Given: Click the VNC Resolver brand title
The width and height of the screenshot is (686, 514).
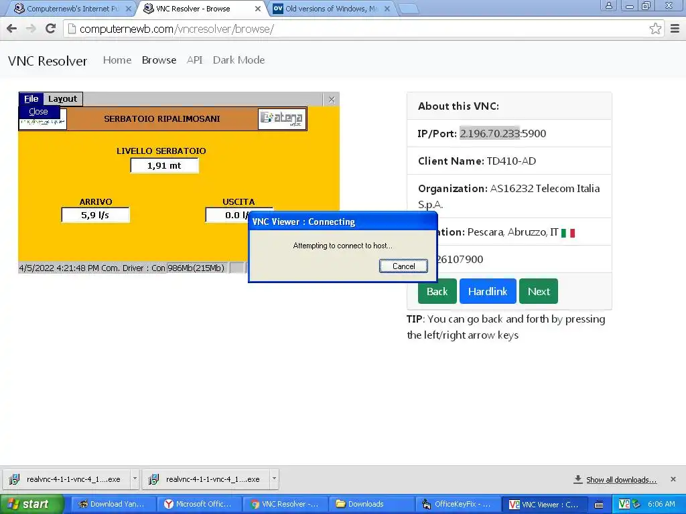Looking at the screenshot, I should [x=48, y=61].
